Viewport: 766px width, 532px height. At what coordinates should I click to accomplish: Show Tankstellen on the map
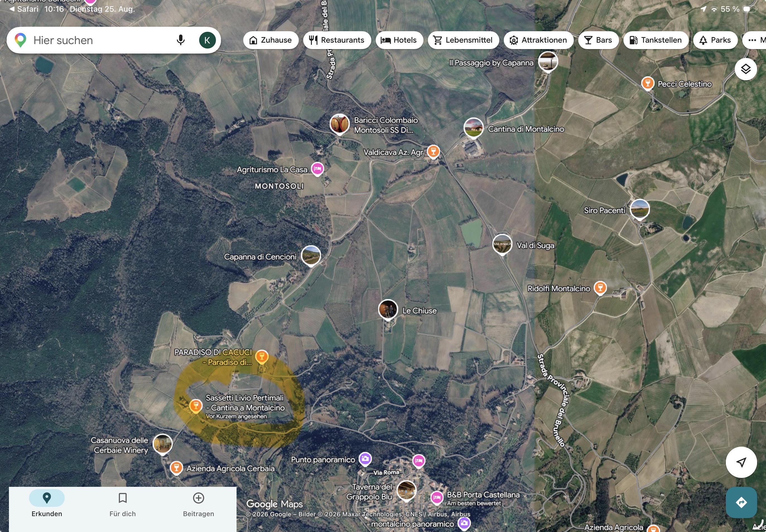coord(656,40)
